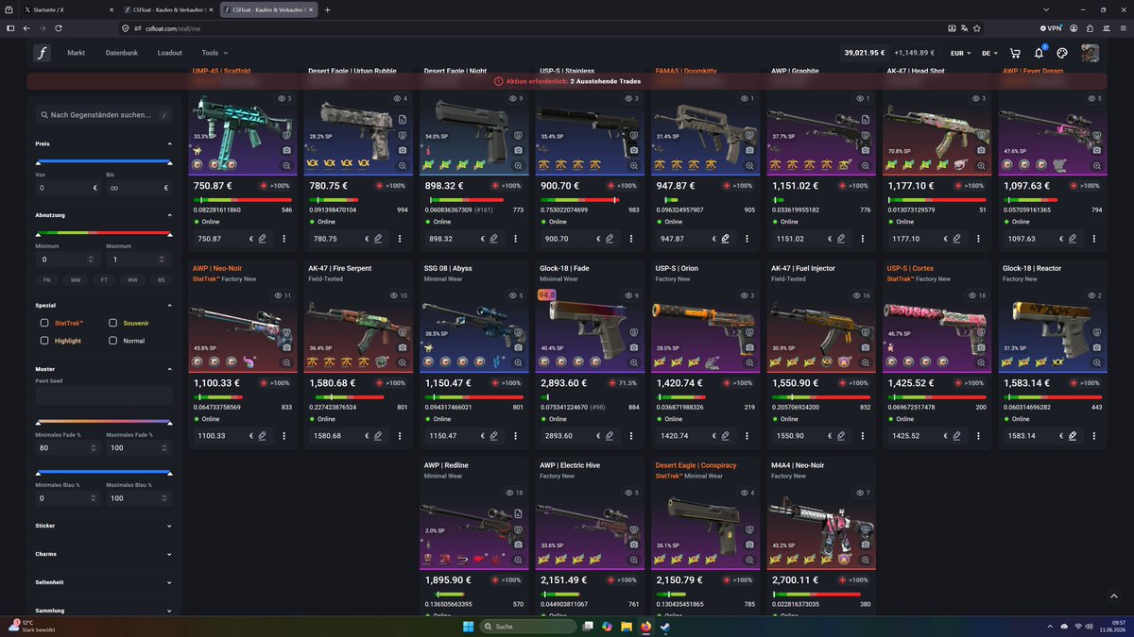Go to the CSFloat logo home
The image size is (1134, 637).
pos(42,53)
